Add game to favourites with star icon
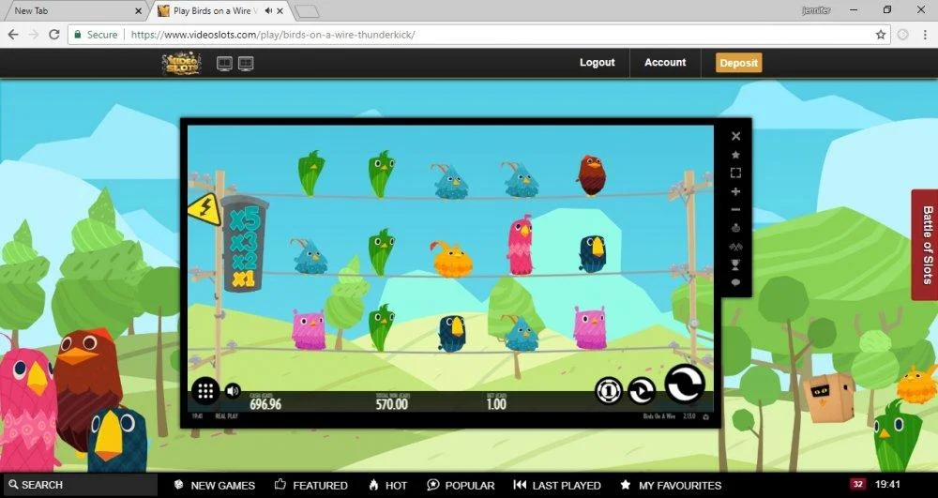 click(735, 155)
